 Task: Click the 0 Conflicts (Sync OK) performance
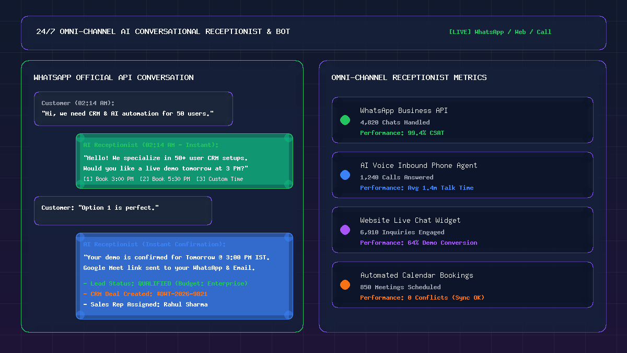coord(422,298)
